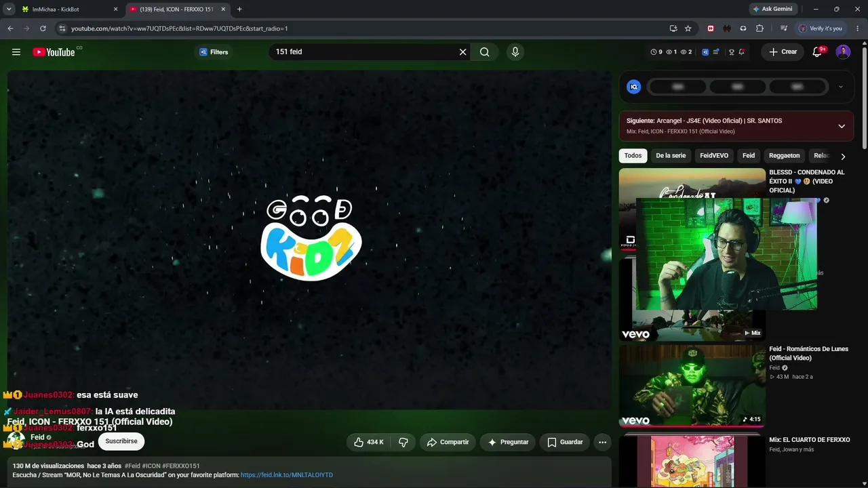The width and height of the screenshot is (868, 488).
Task: Click the blue IQ icon in the header toolbar
Action: (705, 52)
